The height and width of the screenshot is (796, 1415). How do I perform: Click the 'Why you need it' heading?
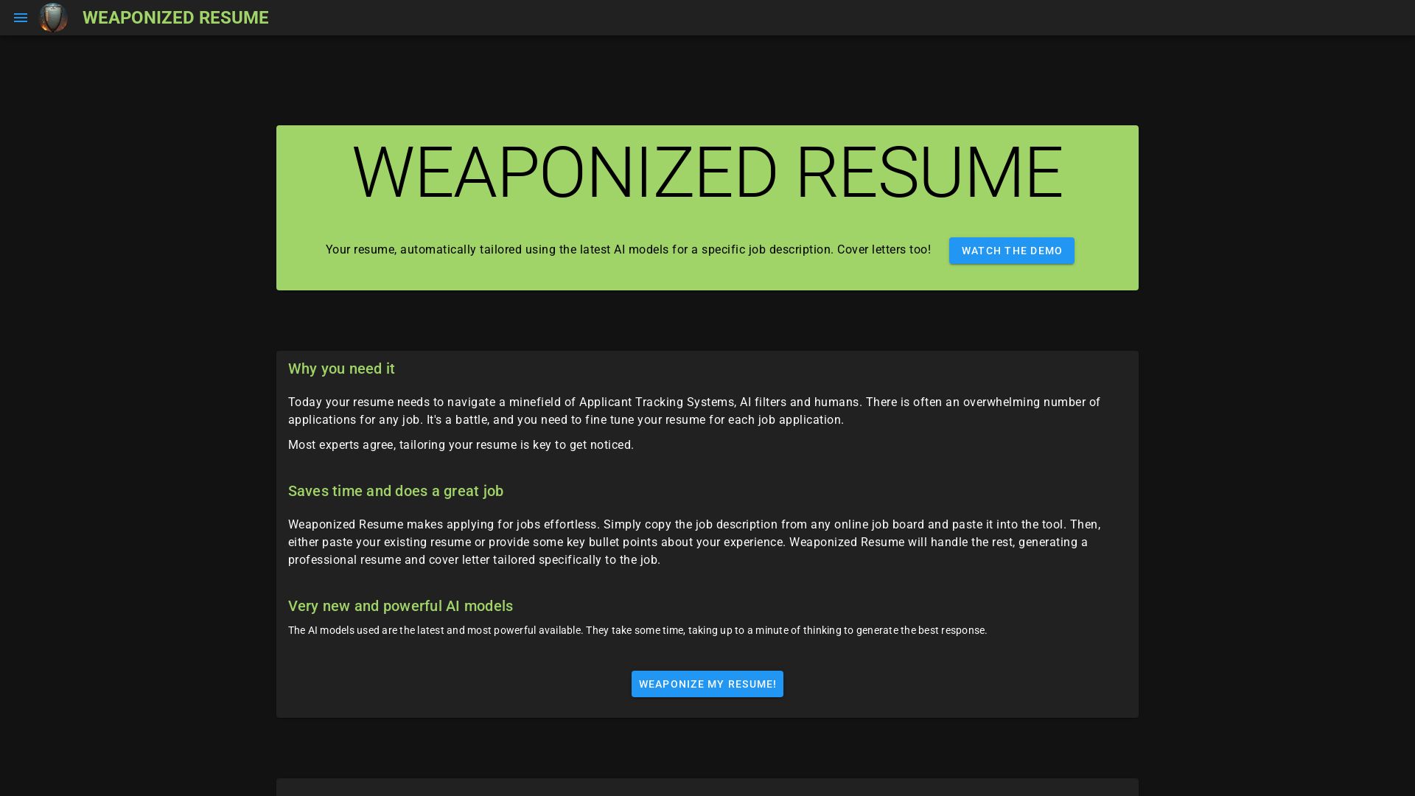(340, 369)
